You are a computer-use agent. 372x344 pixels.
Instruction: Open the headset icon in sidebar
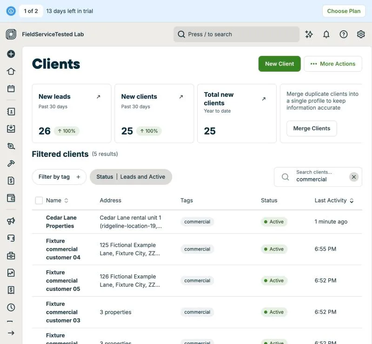[x=11, y=238]
